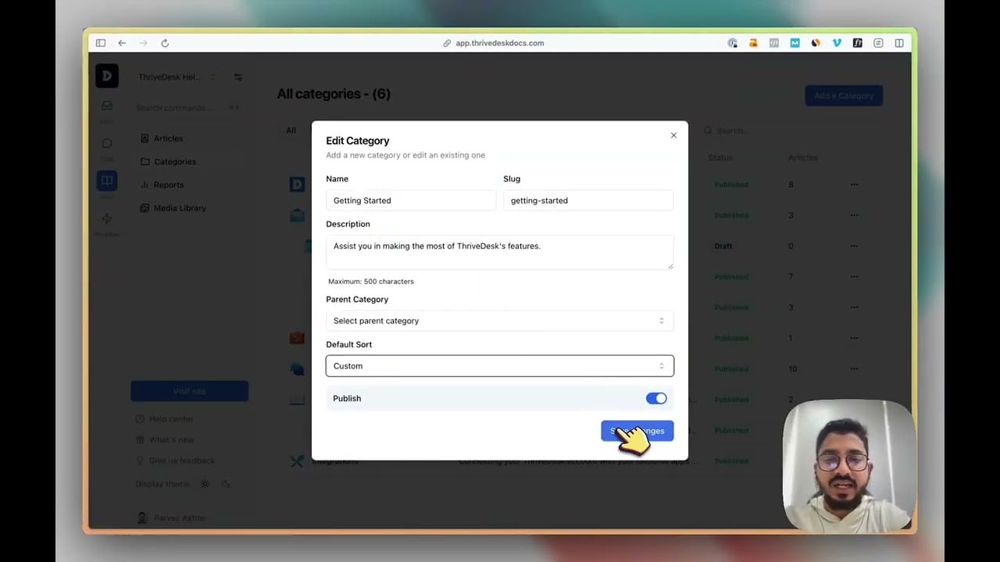This screenshot has width=1000, height=562.
Task: Open the split view icon at toolbar end
Action: coord(899,43)
